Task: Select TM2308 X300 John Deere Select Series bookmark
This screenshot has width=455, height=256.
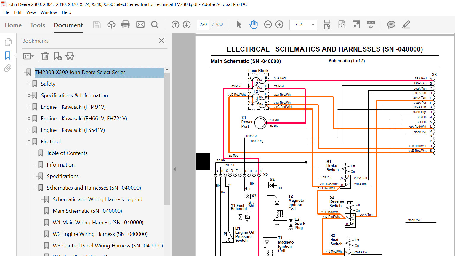Action: point(99,73)
